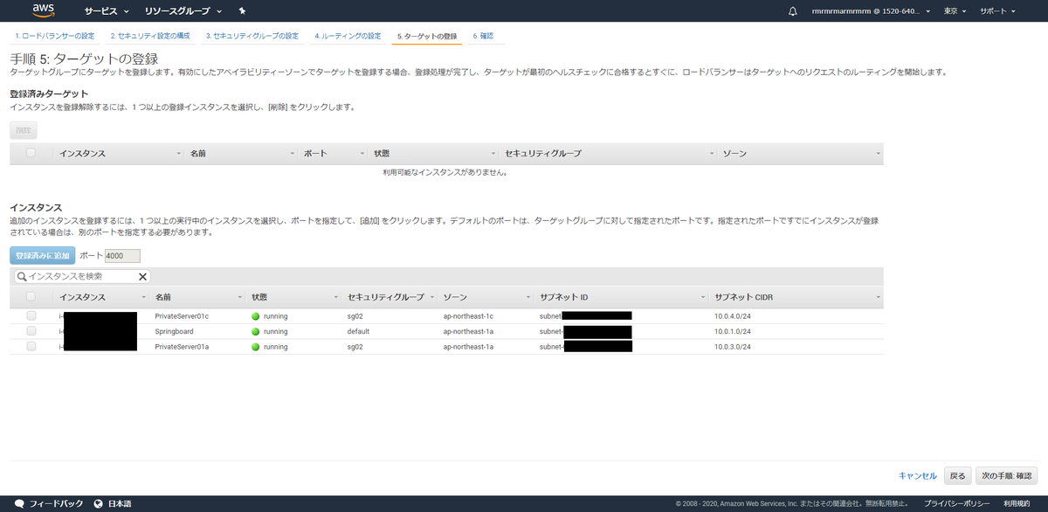Click the AWS logo home icon
Screen dimensions: 1048x512
click(x=43, y=10)
